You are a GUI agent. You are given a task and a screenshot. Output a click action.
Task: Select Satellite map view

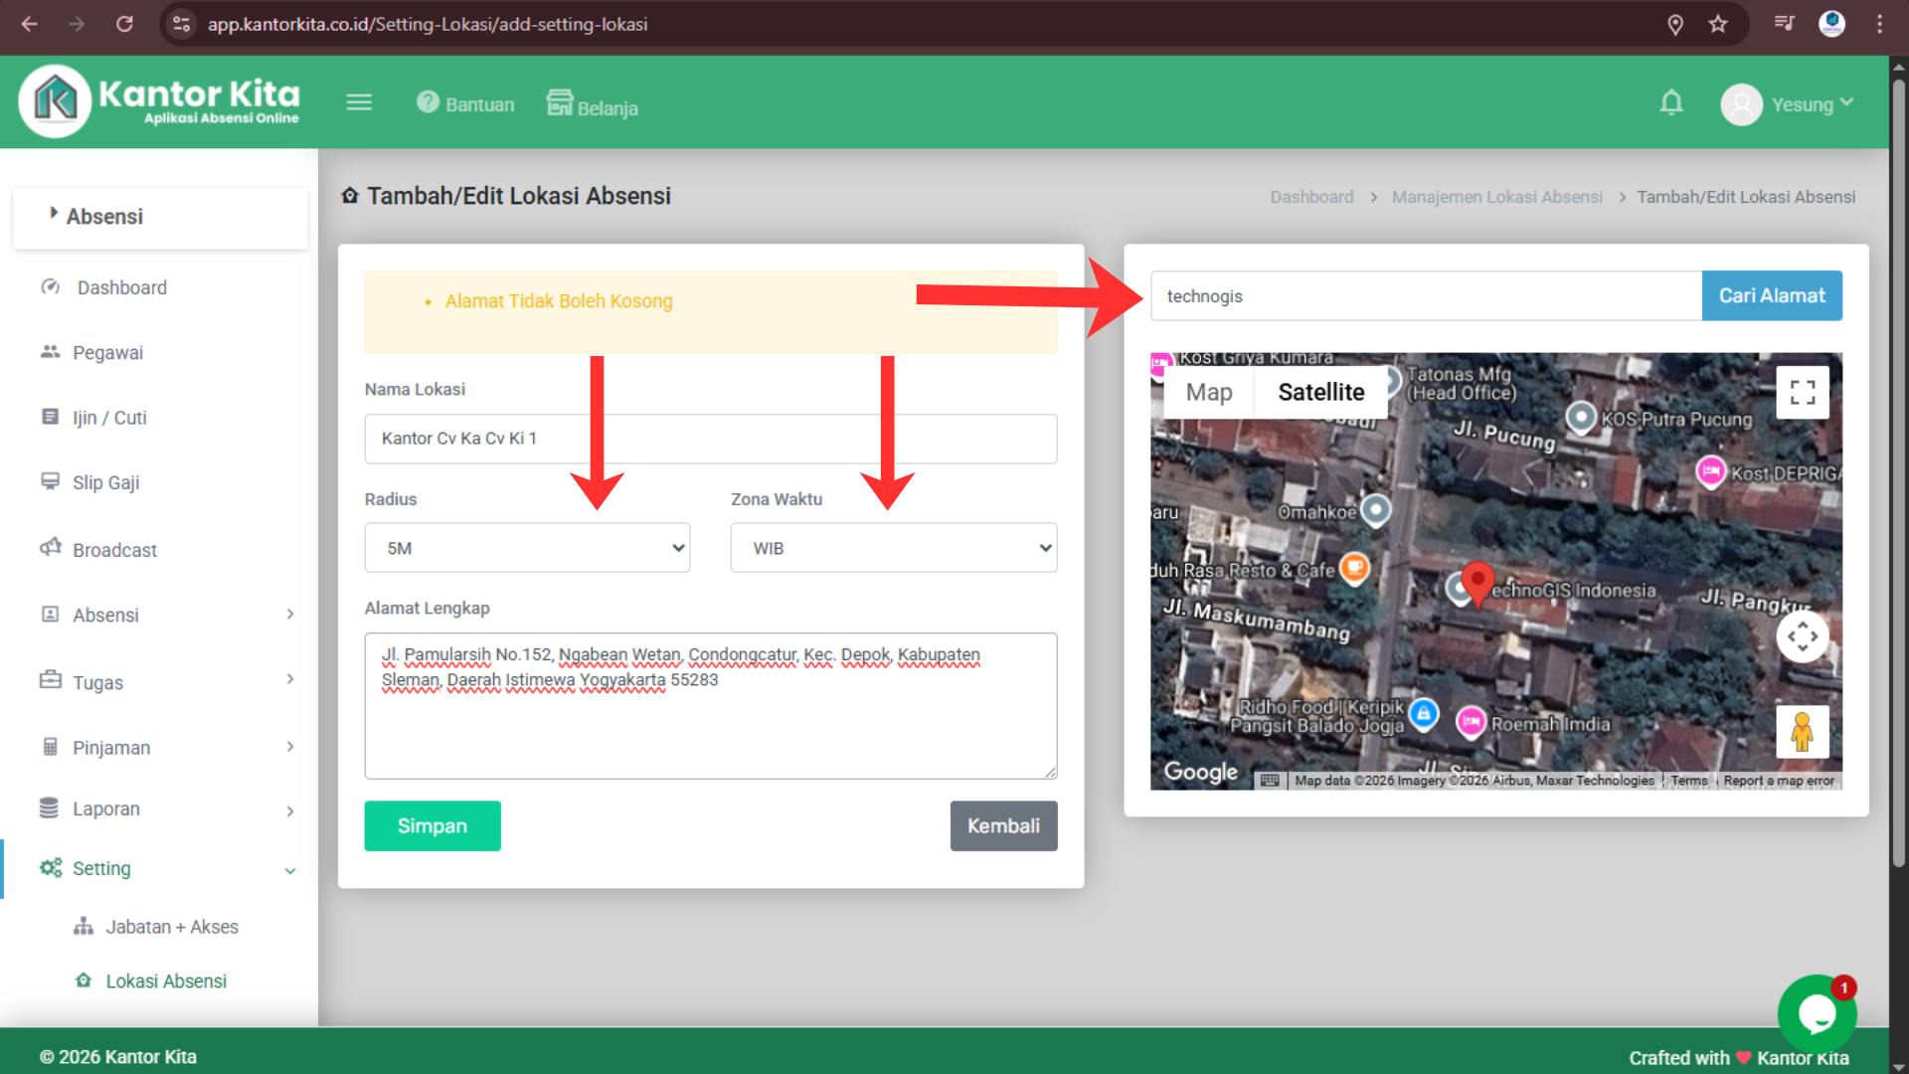pyautogui.click(x=1320, y=393)
